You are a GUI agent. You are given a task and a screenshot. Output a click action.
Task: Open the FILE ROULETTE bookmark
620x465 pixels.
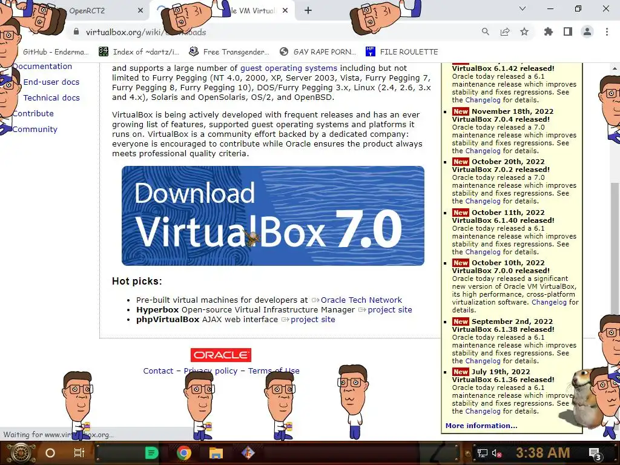[x=402, y=52]
